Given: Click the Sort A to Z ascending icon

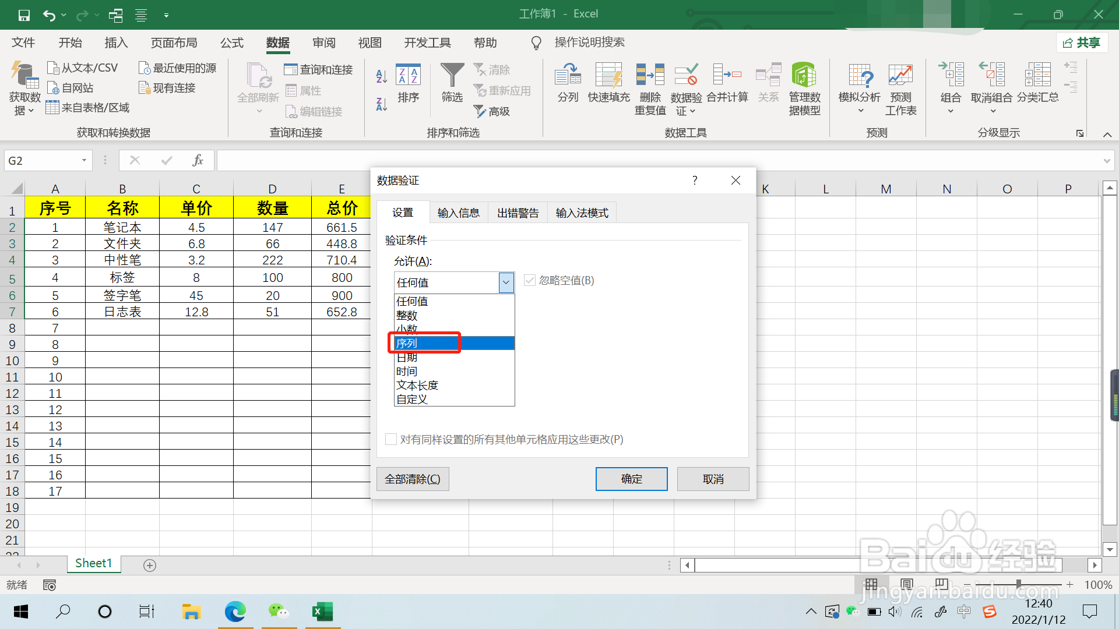Looking at the screenshot, I should pos(381,76).
